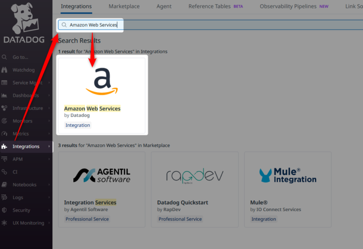The height and width of the screenshot is (249, 363).
Task: Expand the Integrations submenu arrow
Action: pos(49,146)
